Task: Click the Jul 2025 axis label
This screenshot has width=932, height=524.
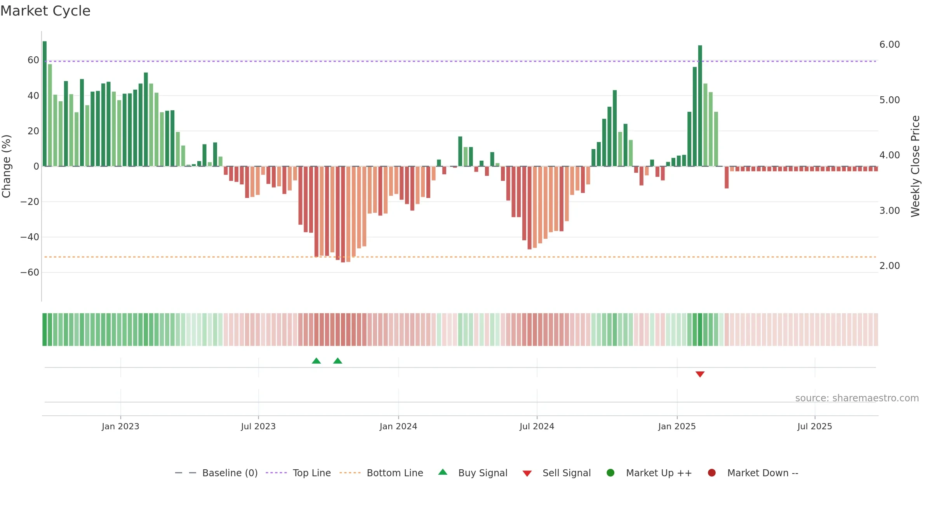Action: (x=815, y=426)
